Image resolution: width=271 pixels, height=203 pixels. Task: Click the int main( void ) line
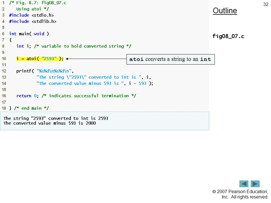[29, 34]
